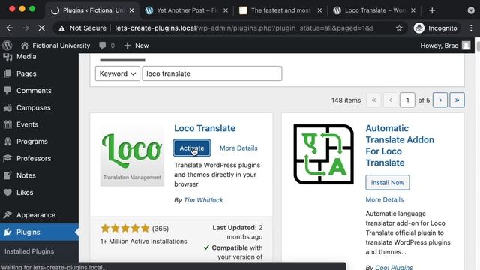Open Cool Plugins author link
This screenshot has height=270, width=480.
coord(394,267)
